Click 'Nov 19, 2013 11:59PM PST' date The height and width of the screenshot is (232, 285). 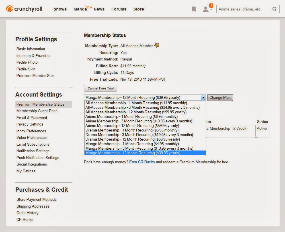click(x=143, y=79)
